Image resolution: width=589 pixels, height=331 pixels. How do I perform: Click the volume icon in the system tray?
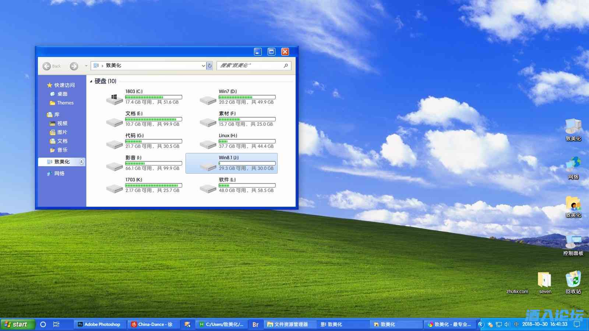point(507,324)
